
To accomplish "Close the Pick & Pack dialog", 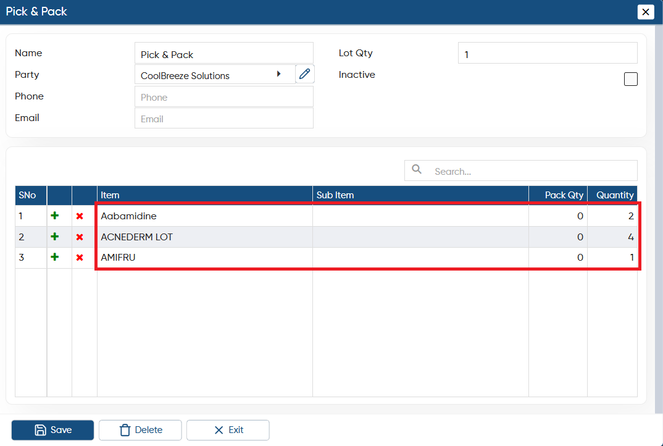I will (x=646, y=12).
